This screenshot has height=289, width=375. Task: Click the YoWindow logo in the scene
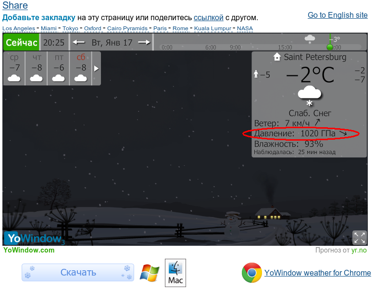coord(34,239)
